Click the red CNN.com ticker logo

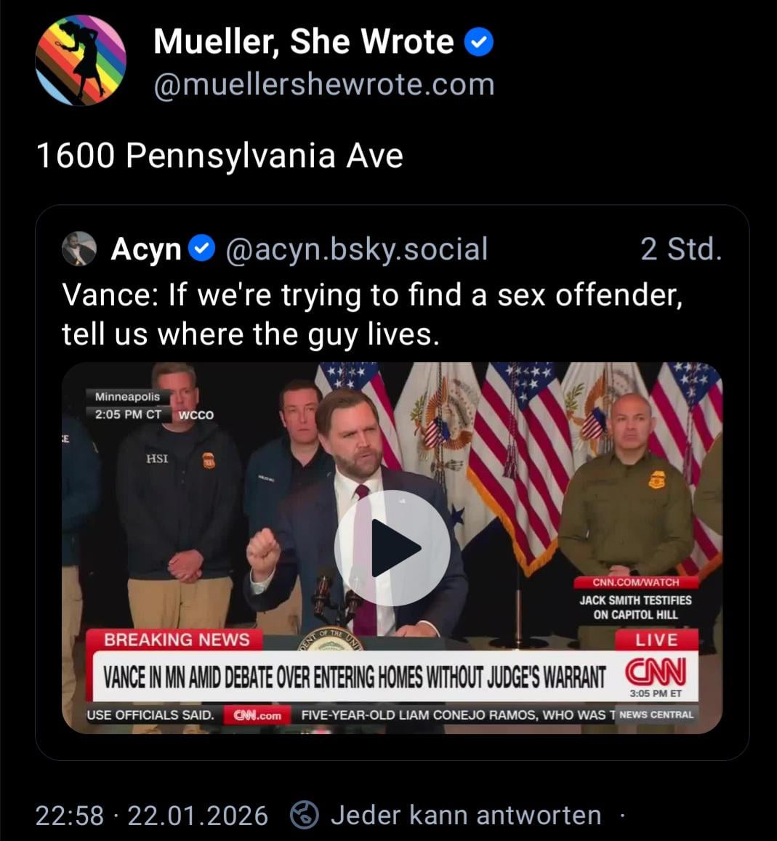pos(257,715)
